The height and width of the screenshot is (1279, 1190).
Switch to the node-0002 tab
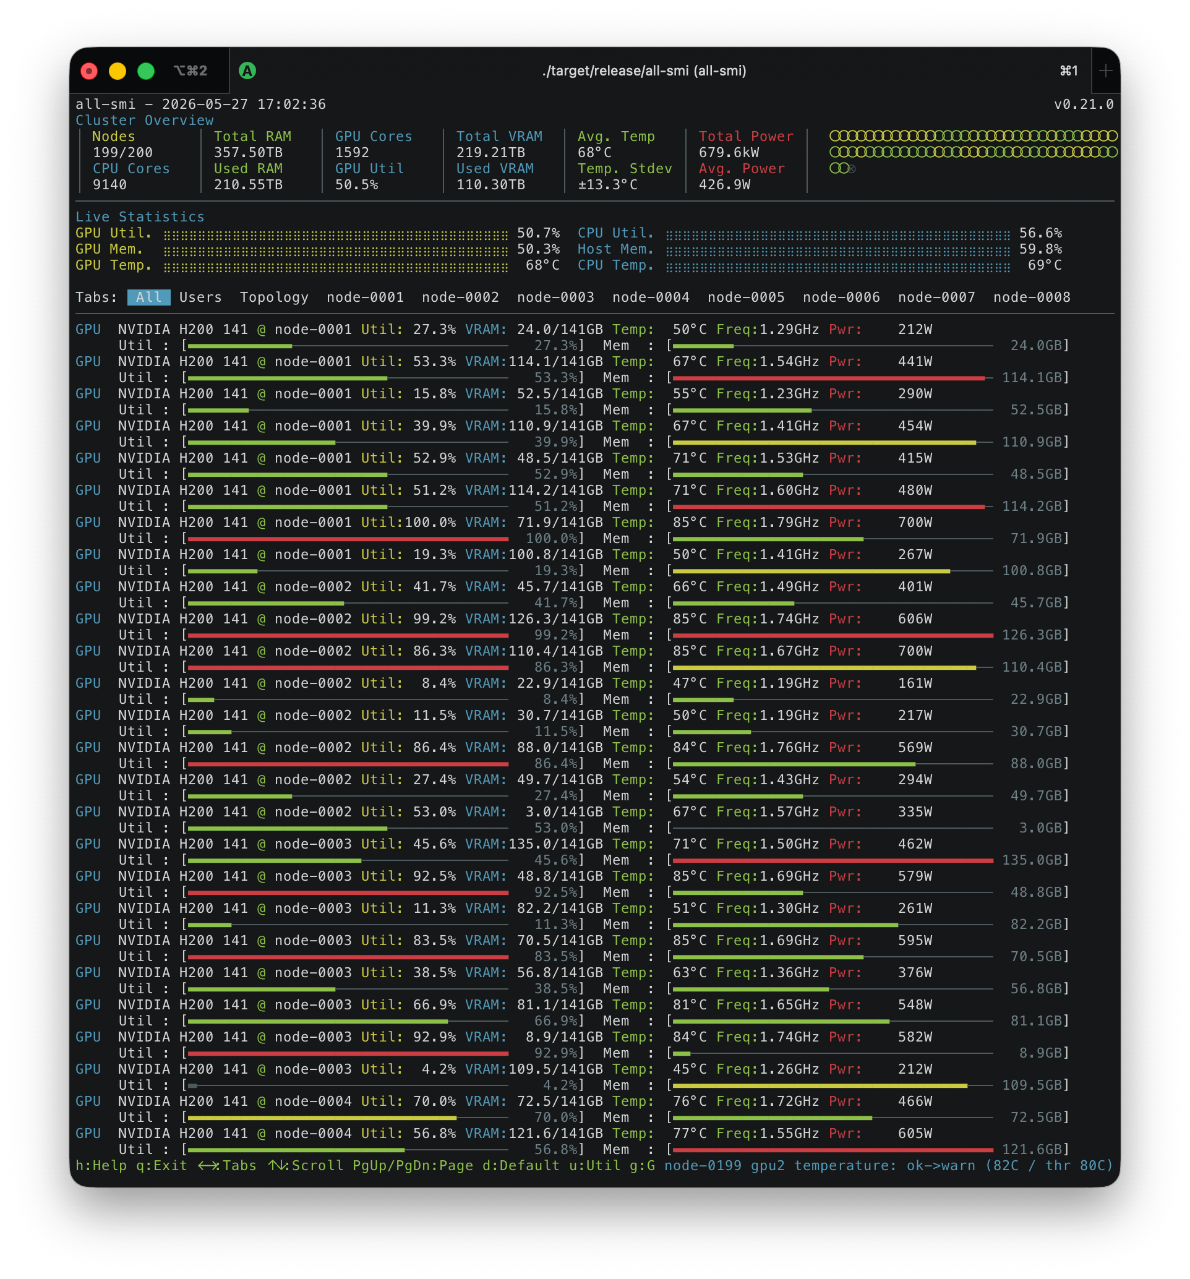[461, 297]
